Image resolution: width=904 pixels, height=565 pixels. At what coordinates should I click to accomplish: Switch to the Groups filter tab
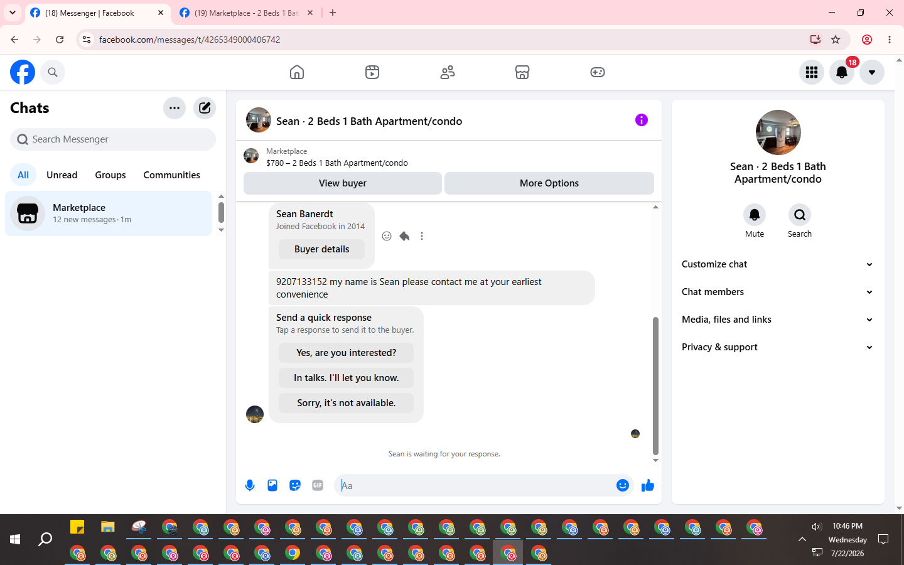(x=110, y=175)
